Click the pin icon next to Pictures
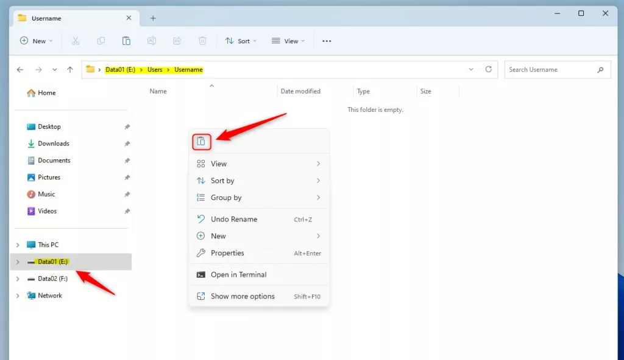The image size is (624, 360). (x=127, y=177)
